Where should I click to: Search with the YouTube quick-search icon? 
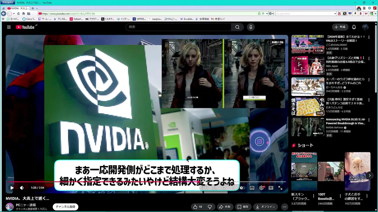point(339,14)
